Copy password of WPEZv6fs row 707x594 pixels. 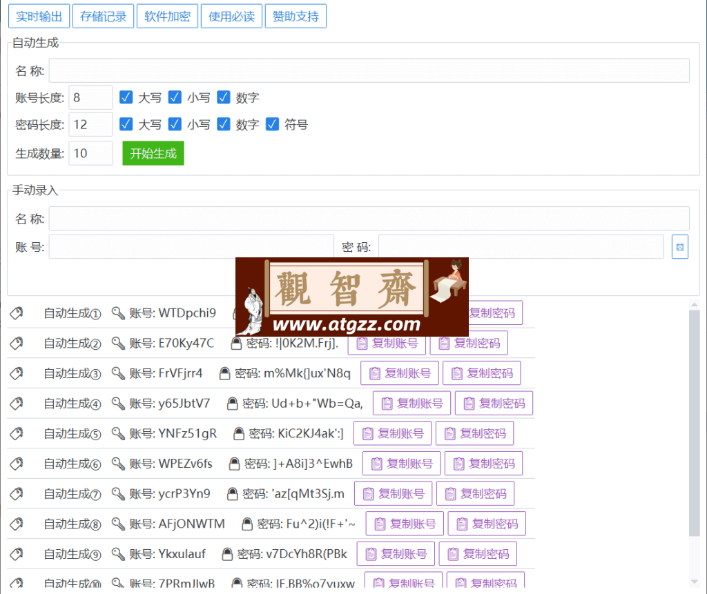click(x=484, y=464)
